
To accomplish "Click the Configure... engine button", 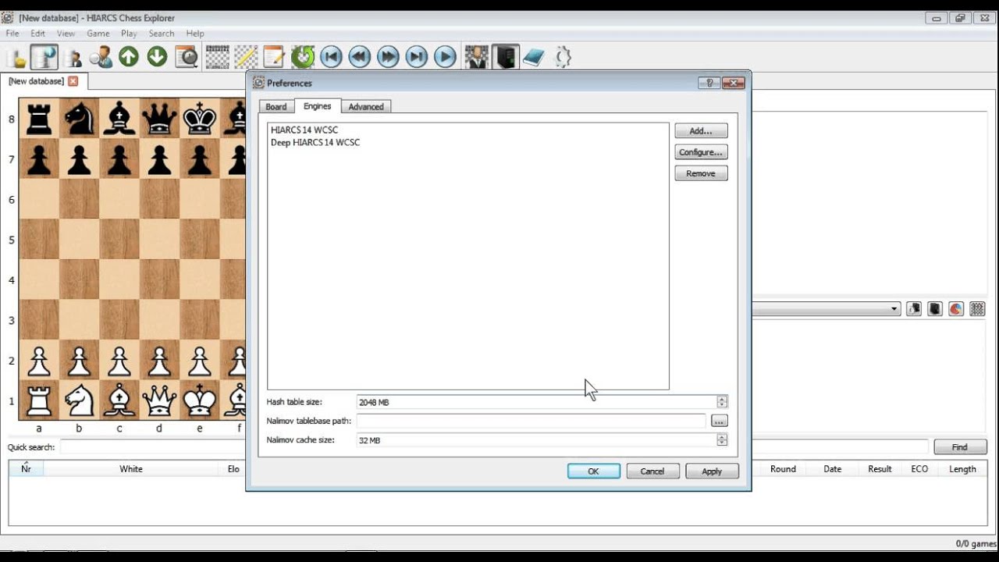I will pos(701,152).
